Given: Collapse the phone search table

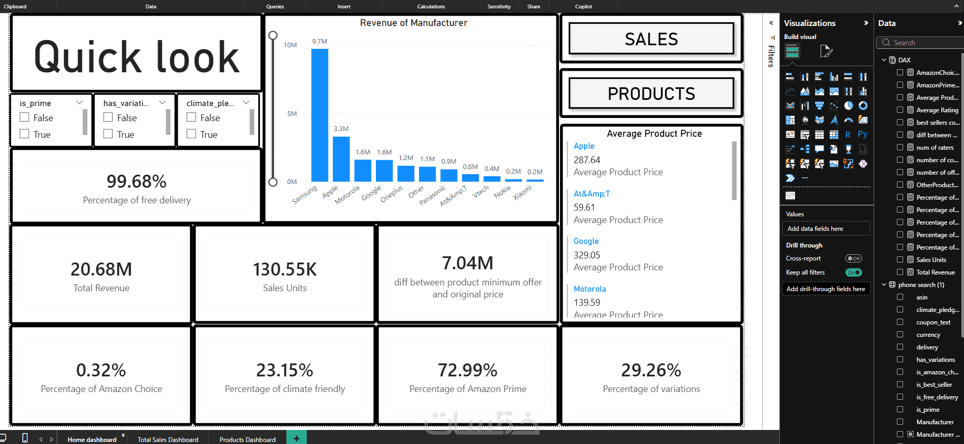Looking at the screenshot, I should [884, 285].
